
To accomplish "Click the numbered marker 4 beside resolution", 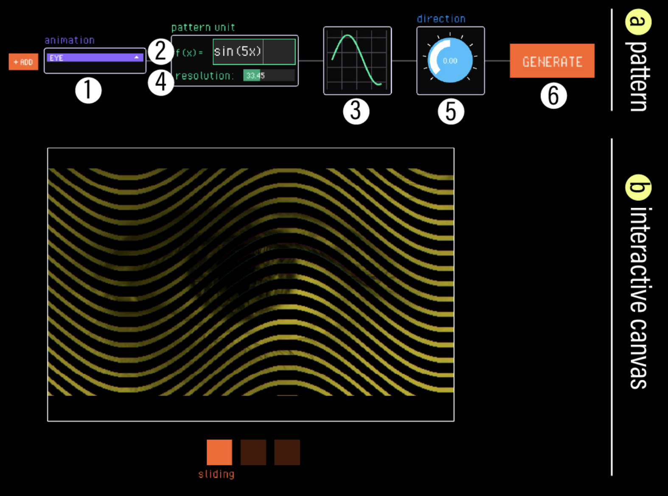I will [x=161, y=82].
